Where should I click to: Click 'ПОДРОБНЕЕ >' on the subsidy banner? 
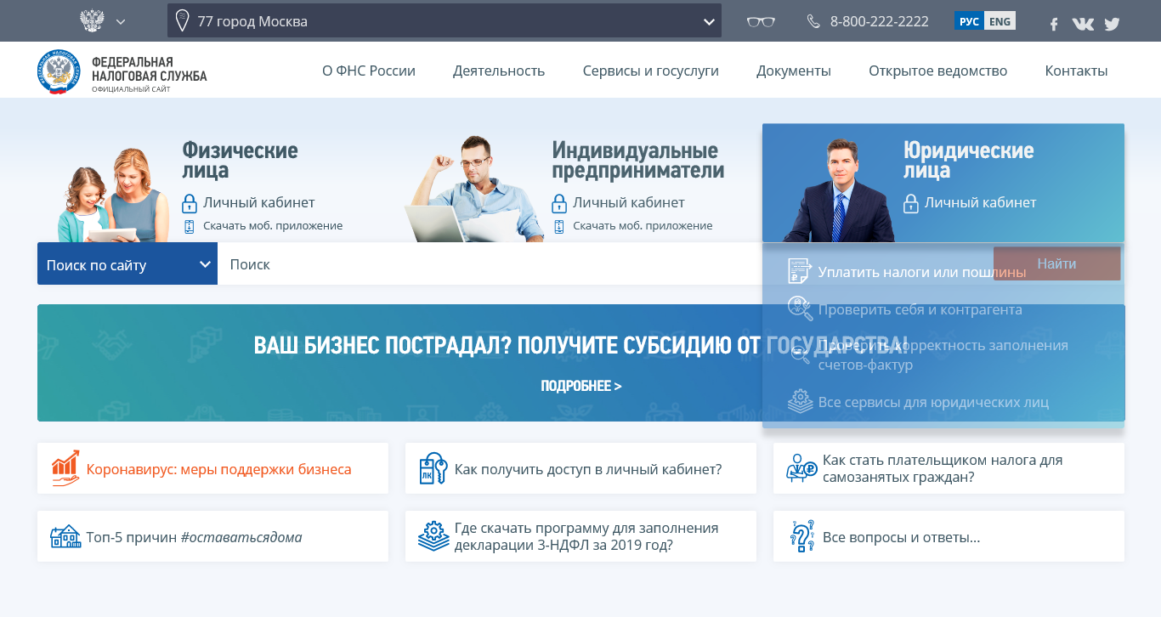[581, 386]
